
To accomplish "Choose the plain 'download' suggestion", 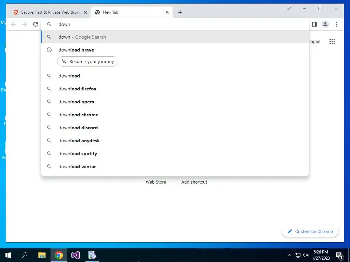I will (175, 76).
